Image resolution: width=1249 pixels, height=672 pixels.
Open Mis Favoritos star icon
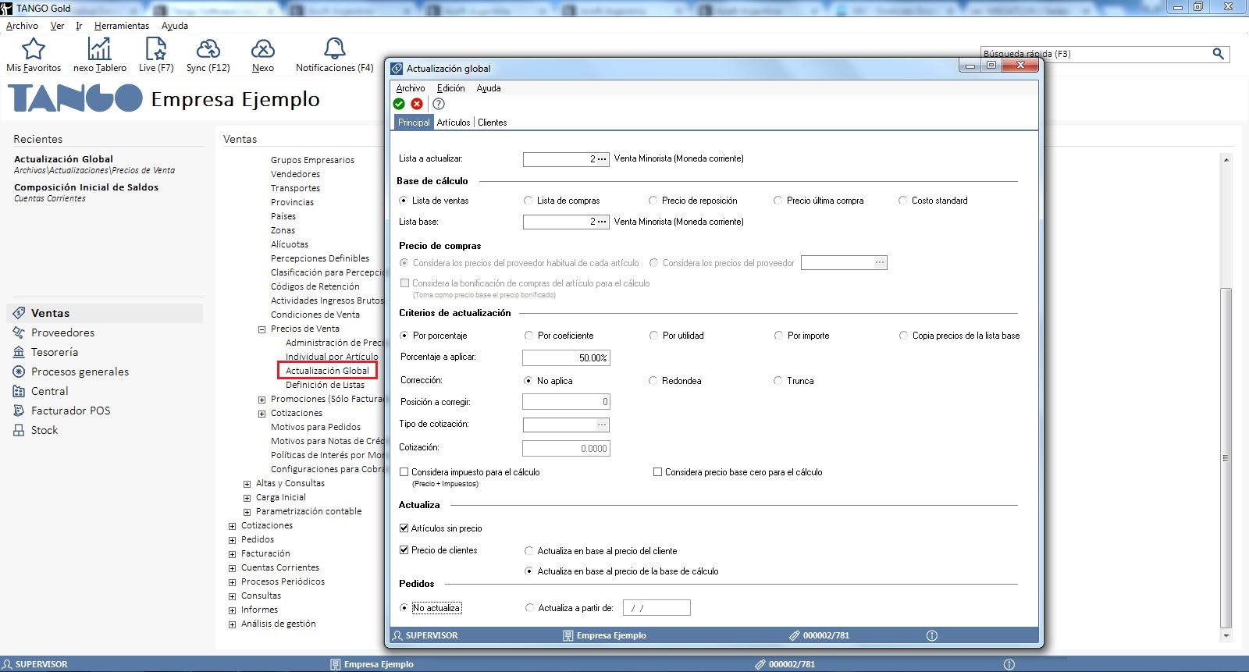[x=34, y=50]
